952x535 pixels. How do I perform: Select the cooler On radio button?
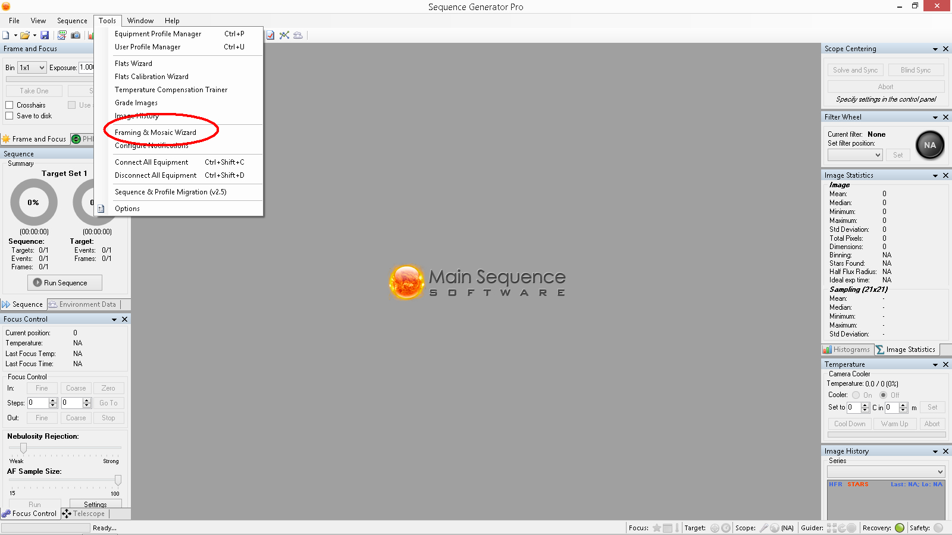[x=856, y=395]
